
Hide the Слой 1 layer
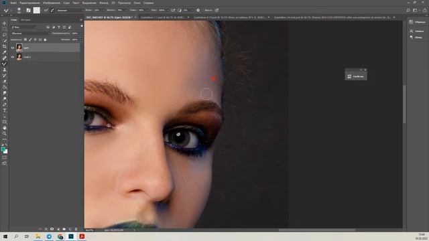point(12,57)
